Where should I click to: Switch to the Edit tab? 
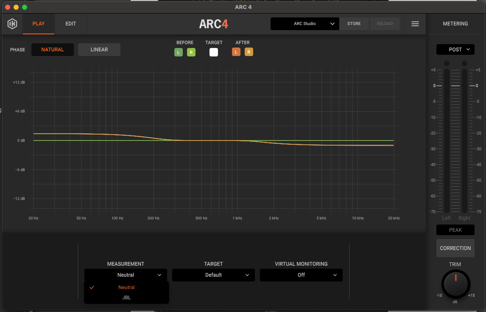pyautogui.click(x=71, y=24)
